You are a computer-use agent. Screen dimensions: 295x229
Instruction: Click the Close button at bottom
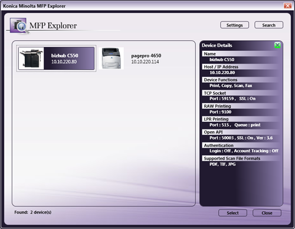pyautogui.click(x=267, y=213)
